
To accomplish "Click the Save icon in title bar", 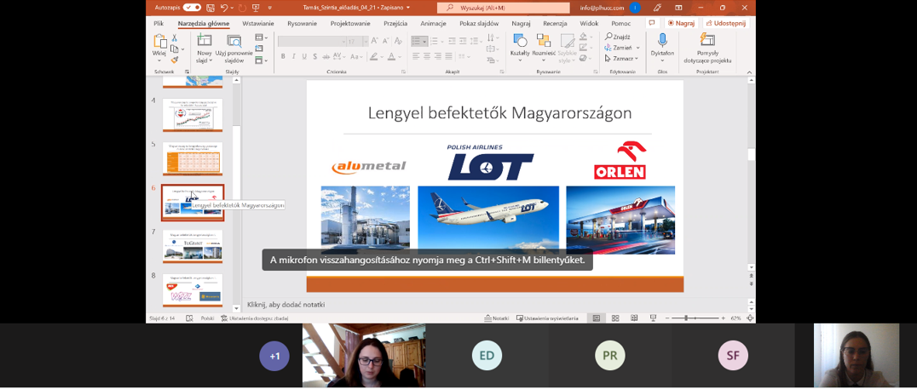I will click(210, 8).
